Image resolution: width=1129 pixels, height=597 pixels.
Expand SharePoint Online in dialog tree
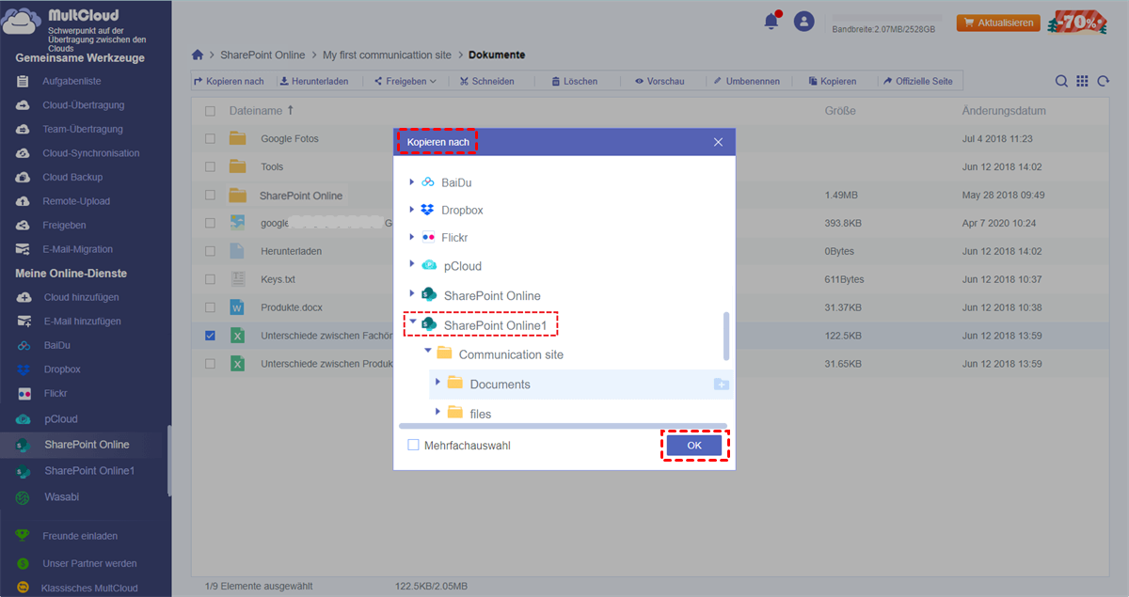[411, 294]
